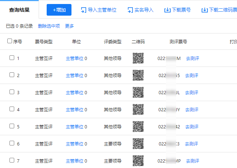This screenshot has height=168, width=237.
Task: Open QR code thumbnail in row 7
Action: 138,161
